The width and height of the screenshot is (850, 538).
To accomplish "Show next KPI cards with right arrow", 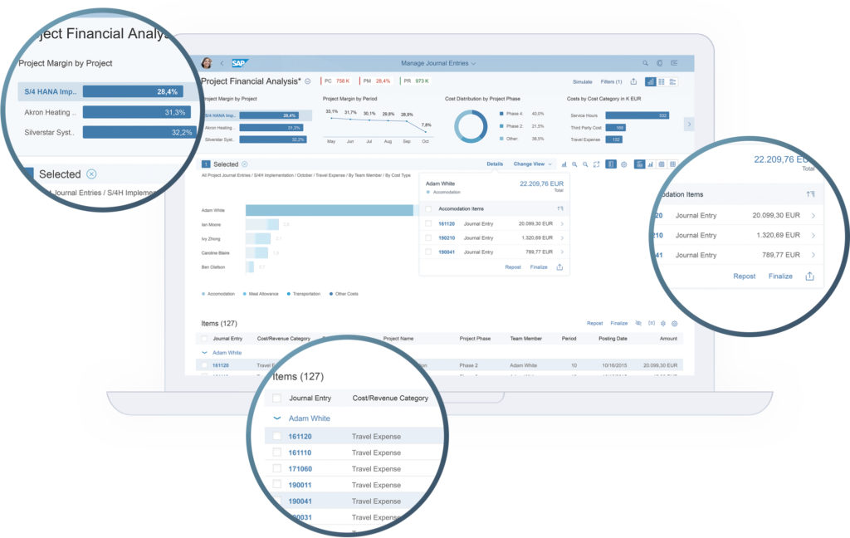I will click(x=689, y=125).
